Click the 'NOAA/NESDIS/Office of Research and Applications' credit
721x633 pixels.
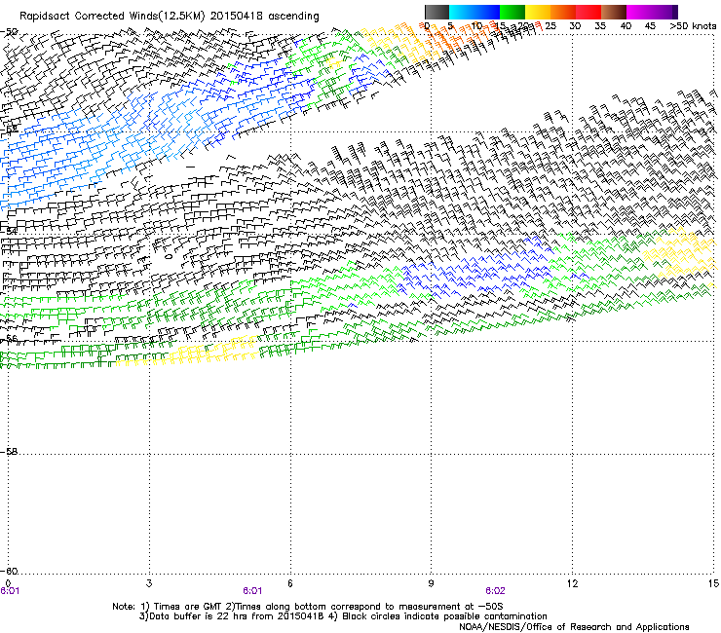pos(574,627)
